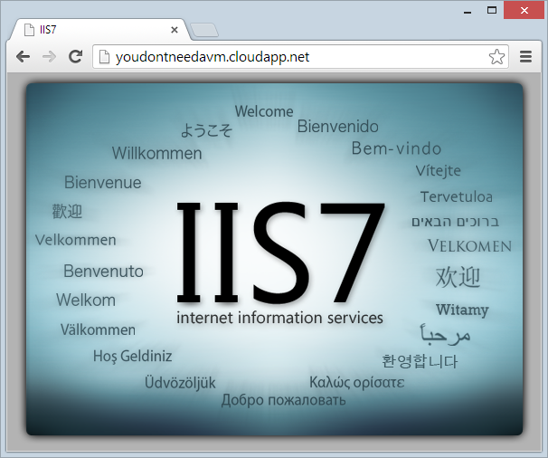Click "internet information services" text
This screenshot has width=548, height=458.
[x=279, y=318]
